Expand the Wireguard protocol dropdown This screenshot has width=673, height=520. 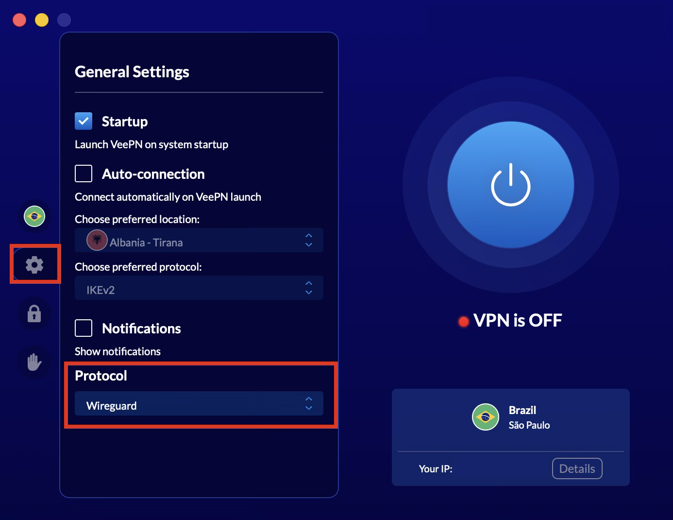point(199,404)
